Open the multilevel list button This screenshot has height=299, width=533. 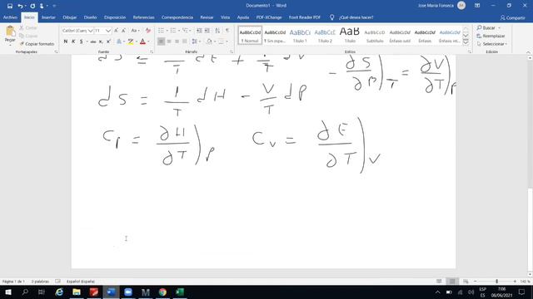point(186,31)
